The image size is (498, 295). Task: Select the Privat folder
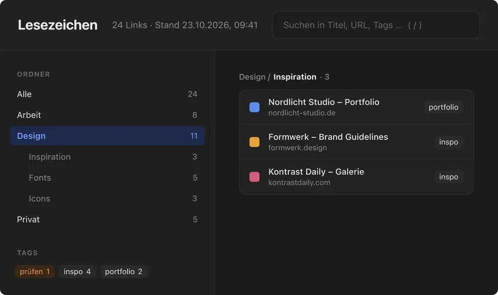tap(108, 219)
